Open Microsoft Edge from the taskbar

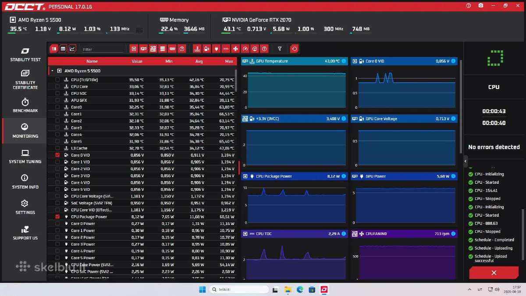click(300, 289)
